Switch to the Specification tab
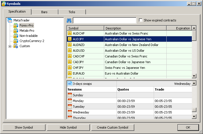 [x=17, y=11]
